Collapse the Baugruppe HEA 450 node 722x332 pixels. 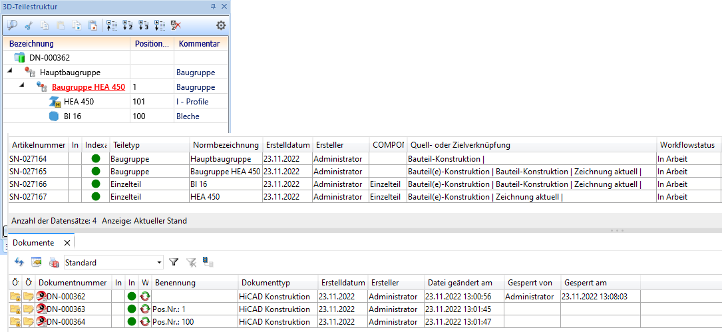coord(21,86)
